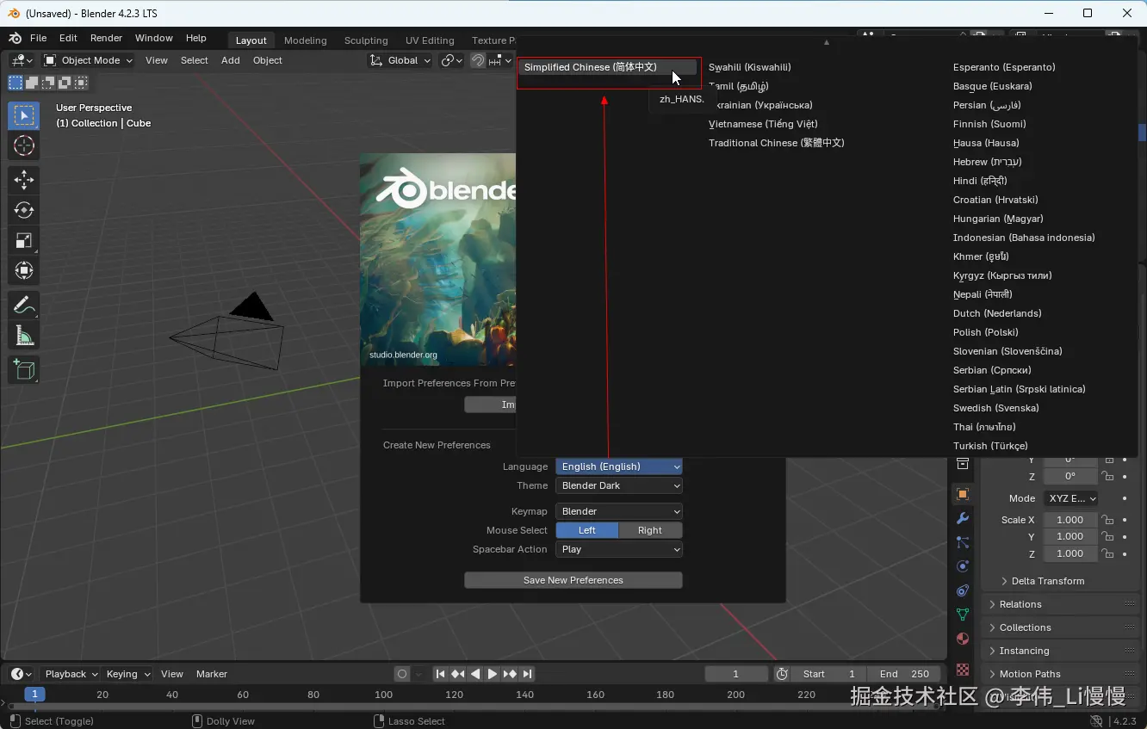Toggle the Scale Z lock
This screenshot has height=729, width=1147.
tap(1109, 553)
